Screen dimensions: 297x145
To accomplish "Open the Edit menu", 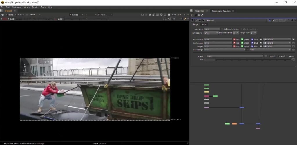I will point(8,7).
